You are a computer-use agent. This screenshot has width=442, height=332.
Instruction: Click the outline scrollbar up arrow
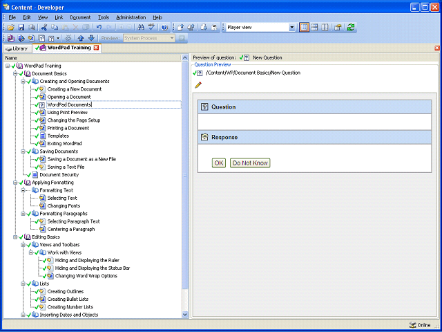point(185,58)
